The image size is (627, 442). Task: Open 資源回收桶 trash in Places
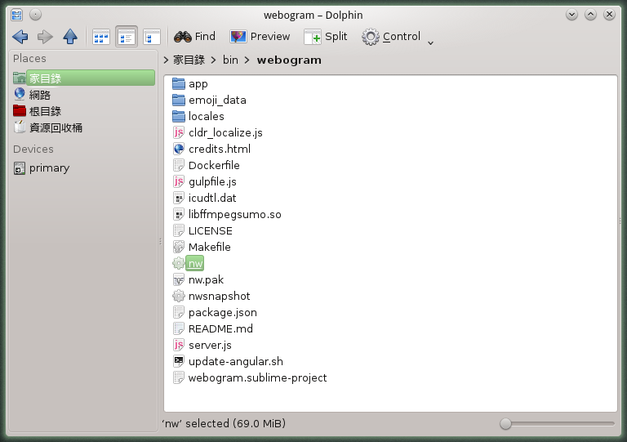click(48, 127)
